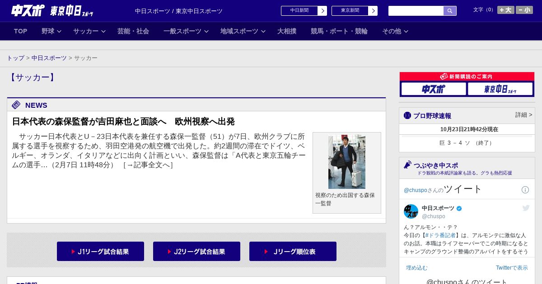Open 芸能・社会 menu item
The image size is (542, 284).
[x=133, y=31]
